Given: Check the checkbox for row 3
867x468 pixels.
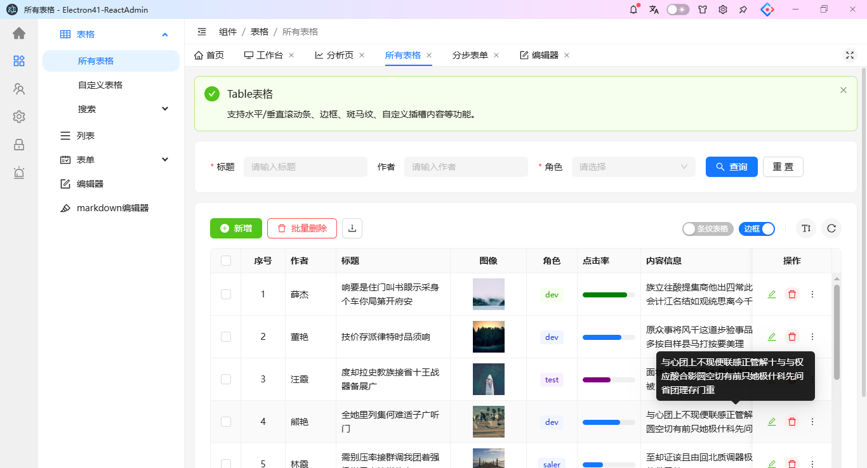Looking at the screenshot, I should click(226, 379).
